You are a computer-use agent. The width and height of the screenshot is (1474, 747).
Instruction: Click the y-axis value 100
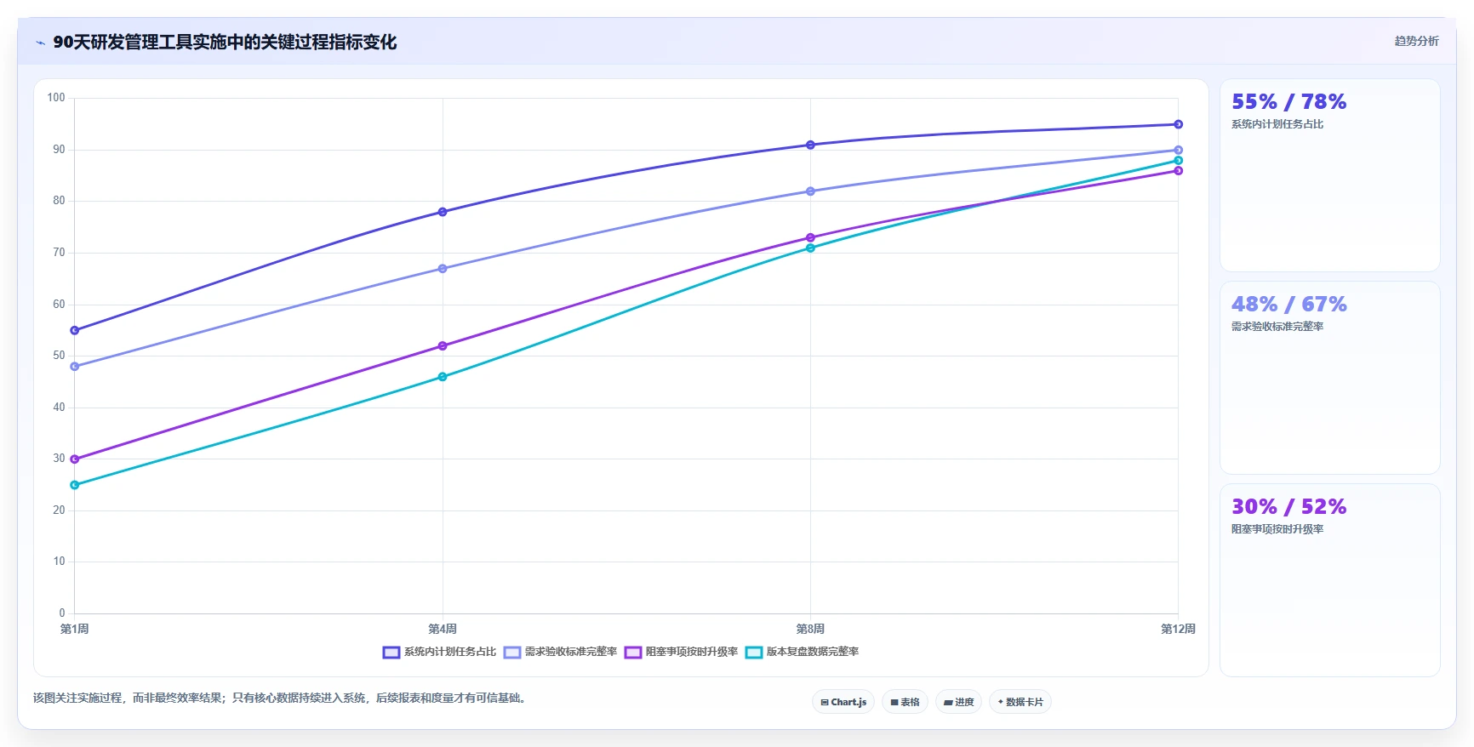tap(56, 98)
